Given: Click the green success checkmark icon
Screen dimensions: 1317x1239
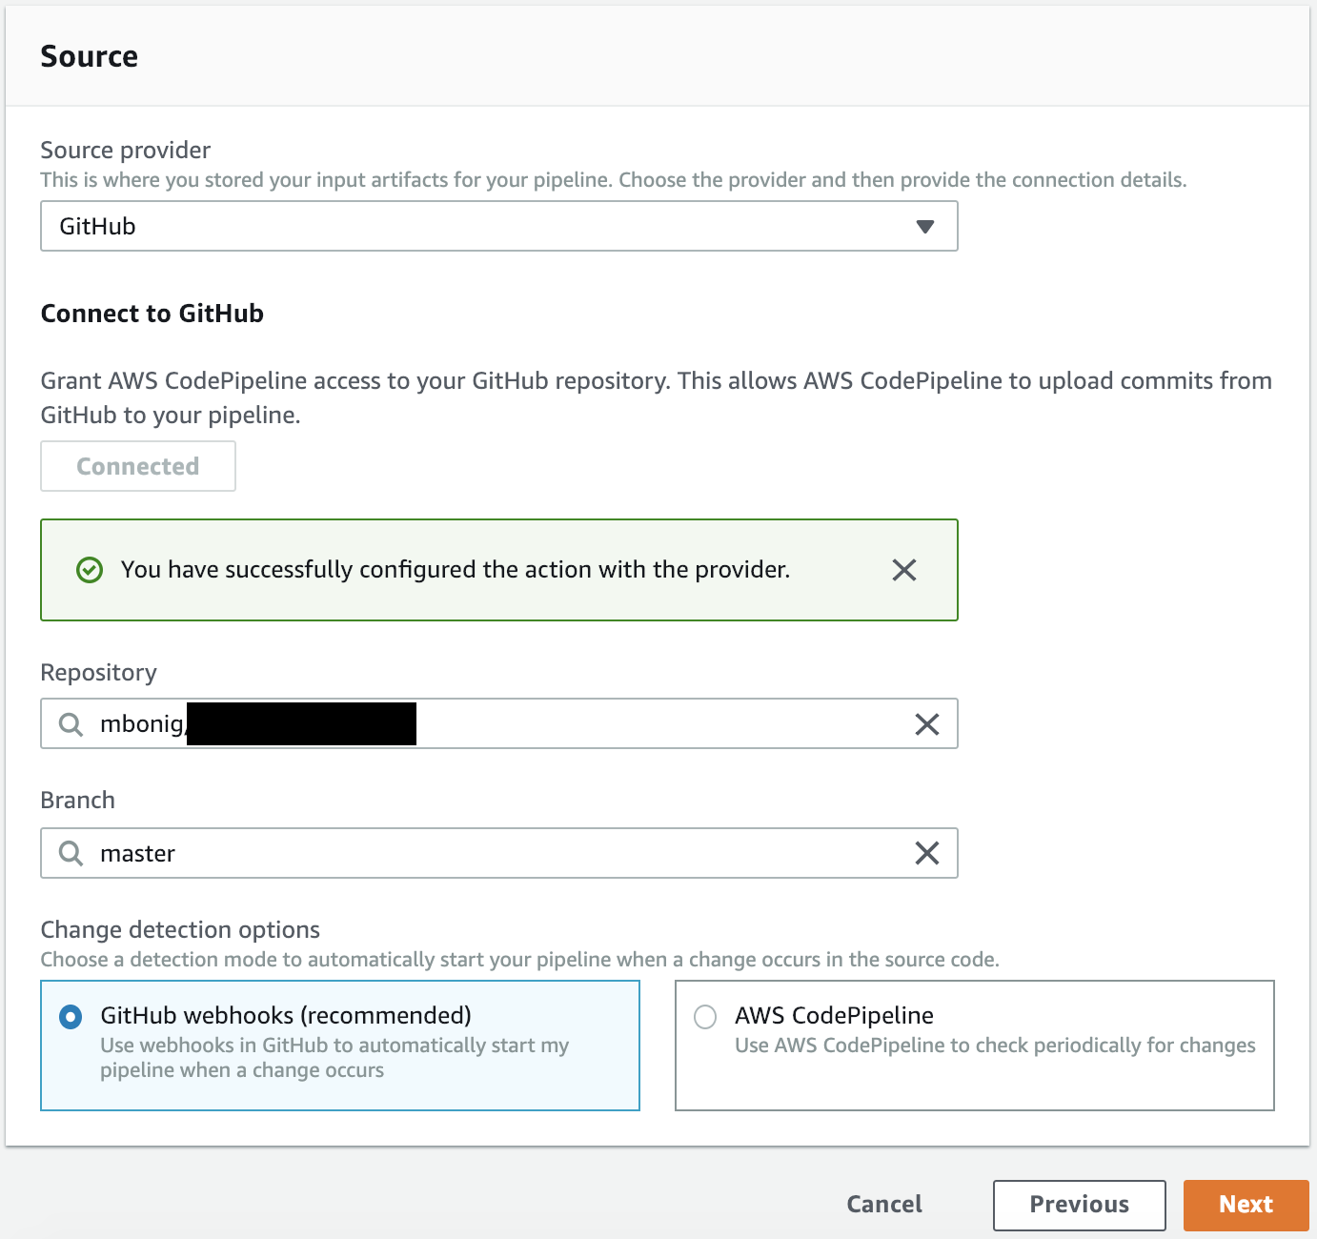Looking at the screenshot, I should tap(90, 570).
